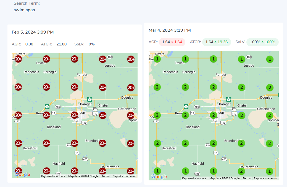Open Keyboard shortcuts on the Feb 5 map

click(x=53, y=176)
